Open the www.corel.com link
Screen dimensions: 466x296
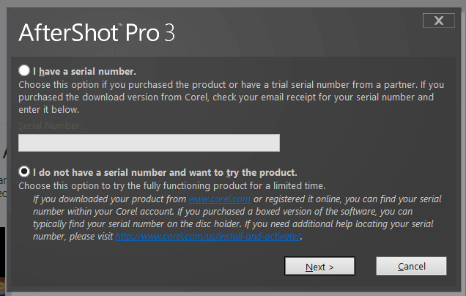[220, 199]
